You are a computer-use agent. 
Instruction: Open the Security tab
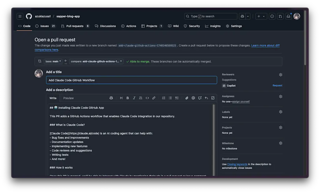192,26
